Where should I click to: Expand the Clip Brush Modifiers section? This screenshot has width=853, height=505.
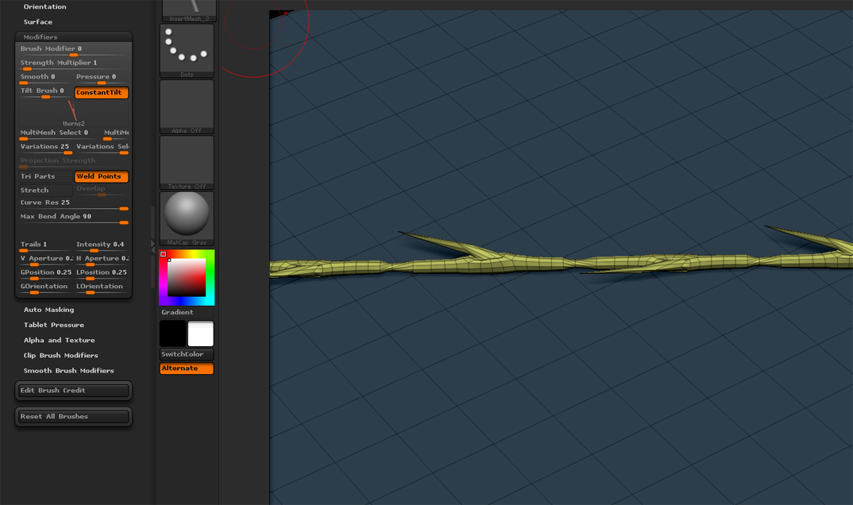tap(61, 355)
